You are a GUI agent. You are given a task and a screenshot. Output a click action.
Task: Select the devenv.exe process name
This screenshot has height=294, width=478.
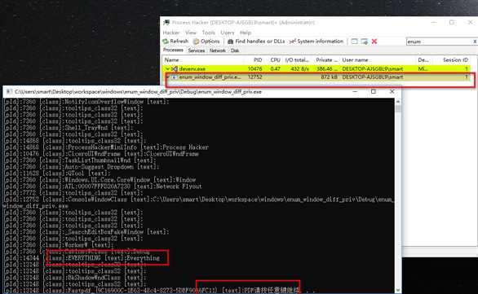pos(192,68)
